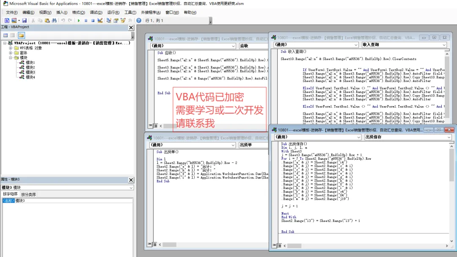
Task: Open (通用) dropdown in 应收 code window
Action: pos(233,46)
